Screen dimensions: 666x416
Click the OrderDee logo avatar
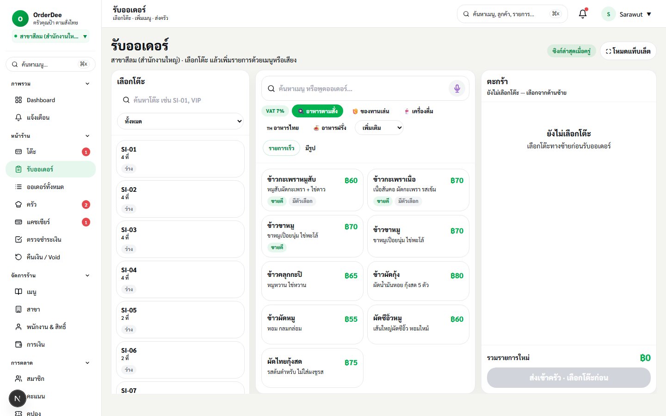(20, 18)
